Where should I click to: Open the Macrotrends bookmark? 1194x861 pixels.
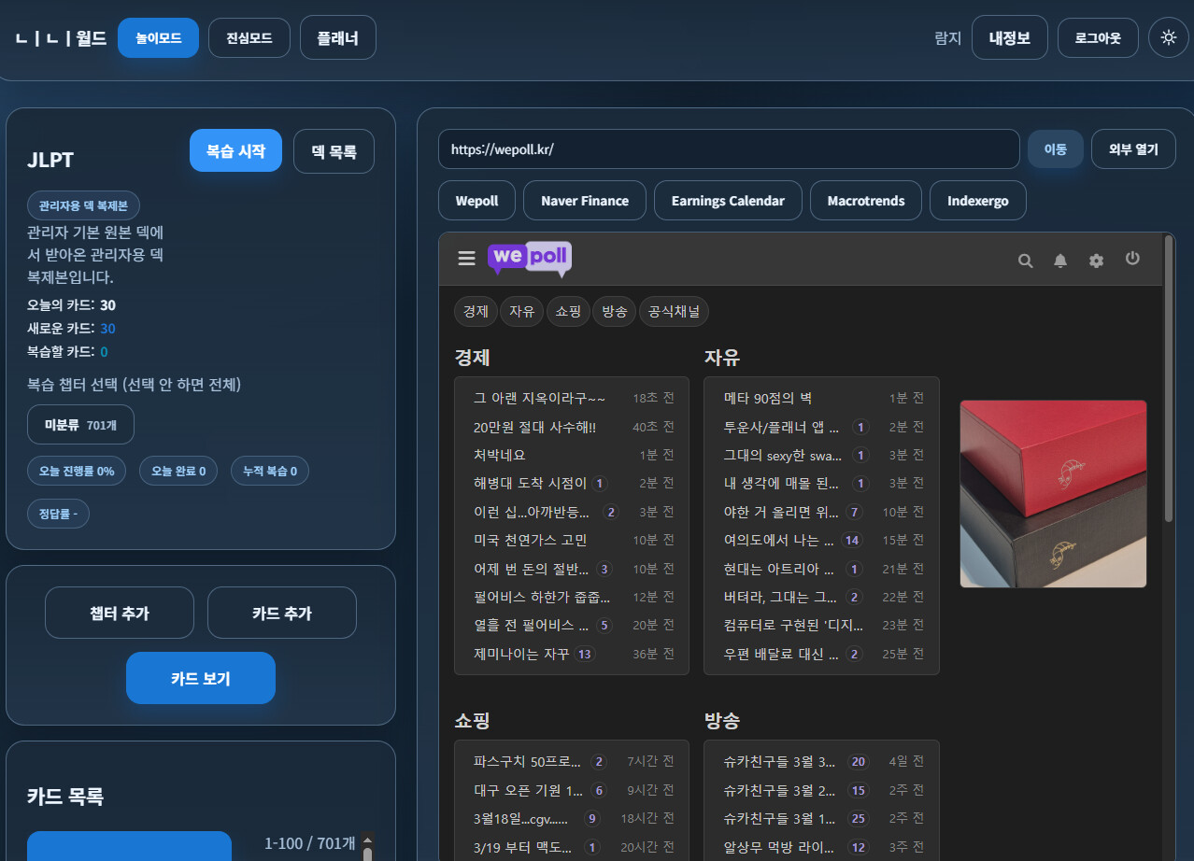click(866, 201)
